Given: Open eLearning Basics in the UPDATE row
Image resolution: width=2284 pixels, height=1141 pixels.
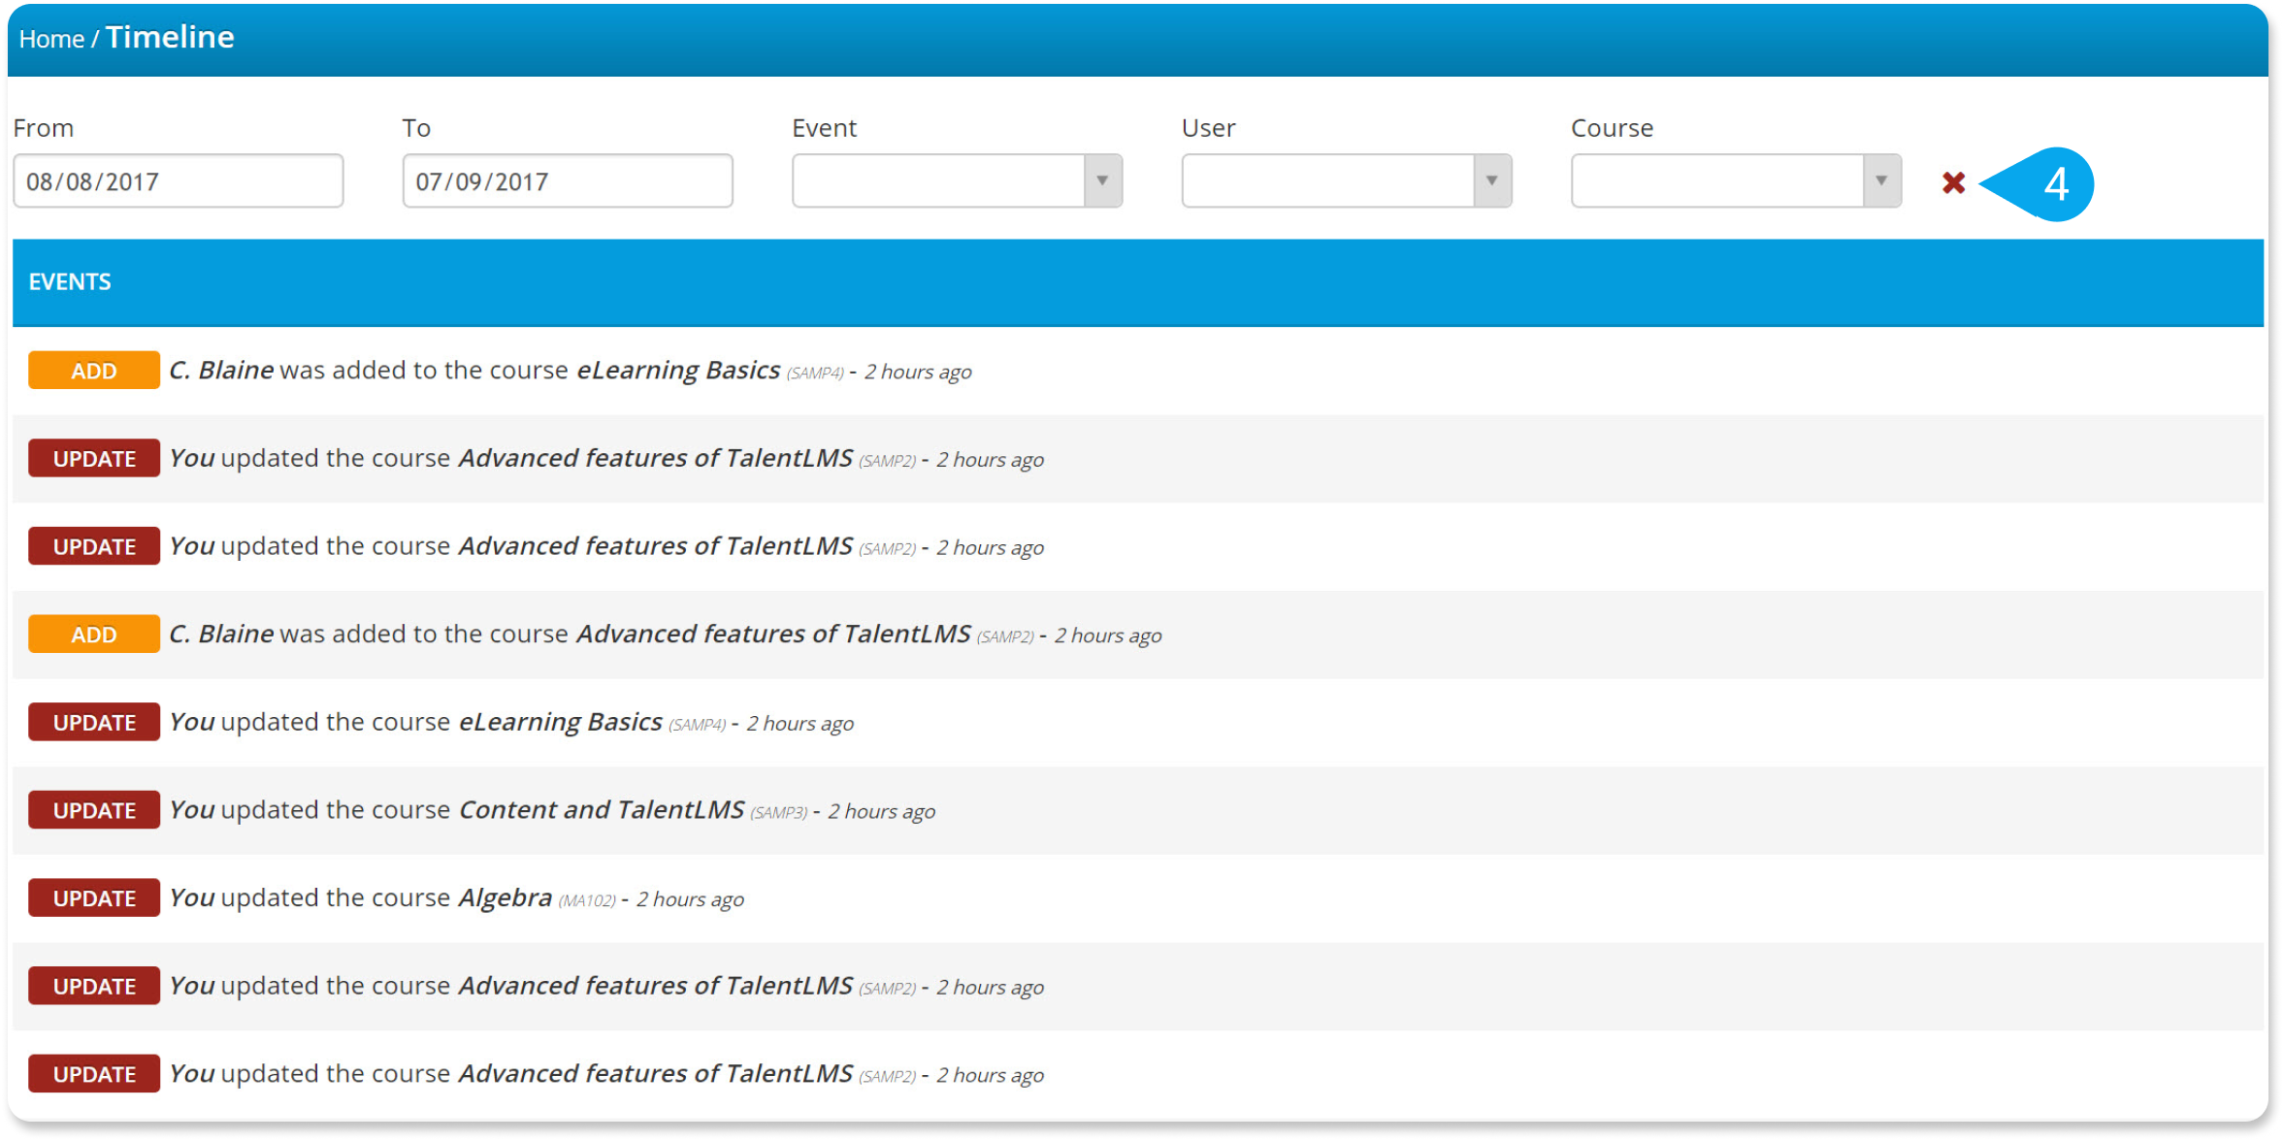Looking at the screenshot, I should tap(561, 722).
